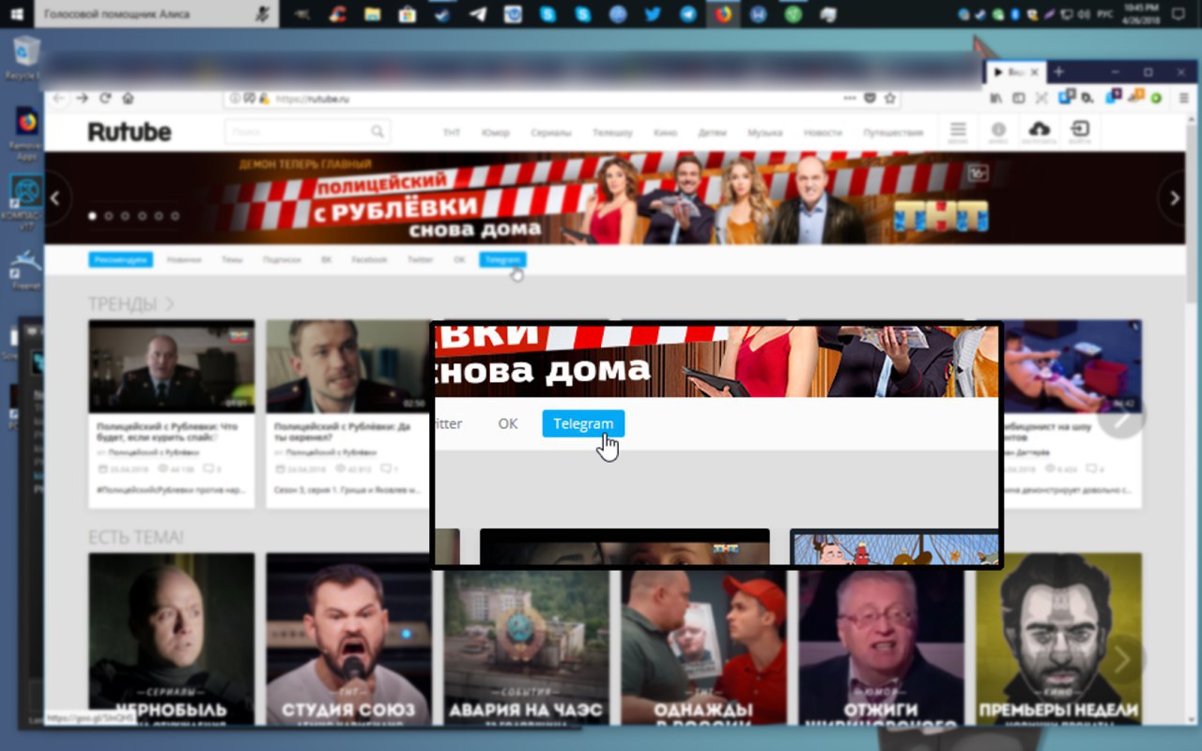Open the ПРЕМЬЕРЫ НЕДЕЛИ theme card

coord(1059,638)
